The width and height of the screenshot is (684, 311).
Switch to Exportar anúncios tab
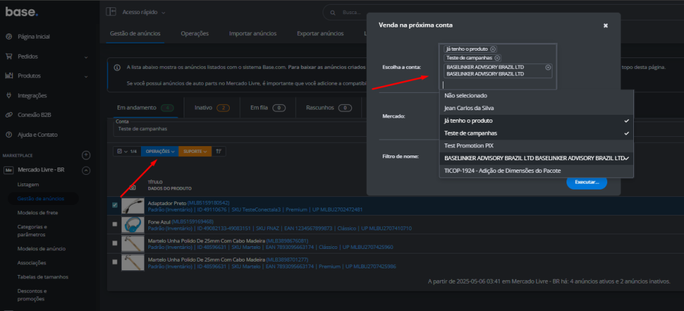pos(320,33)
